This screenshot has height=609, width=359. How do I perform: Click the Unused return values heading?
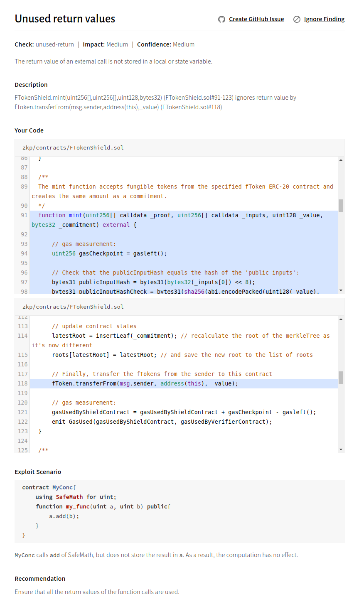pos(65,19)
